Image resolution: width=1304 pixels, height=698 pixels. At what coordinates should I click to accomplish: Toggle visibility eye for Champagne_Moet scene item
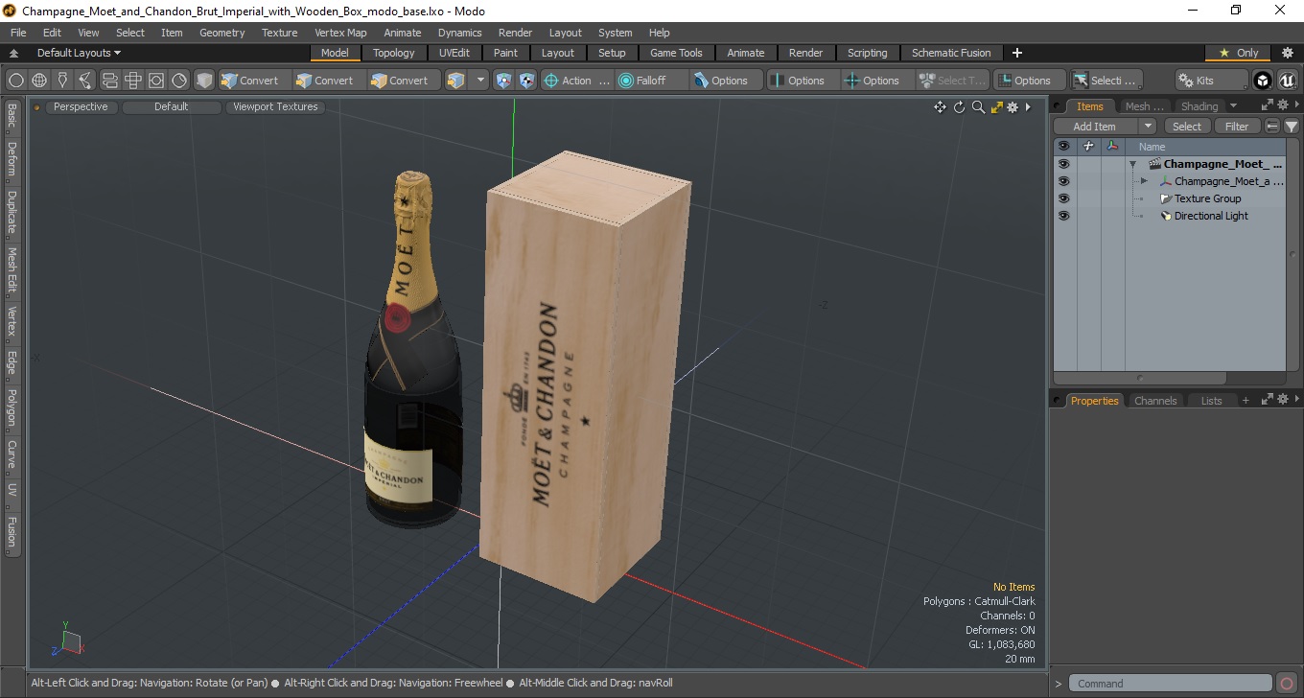coord(1063,164)
